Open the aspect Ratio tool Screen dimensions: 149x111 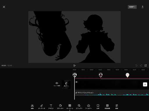tap(98, 106)
